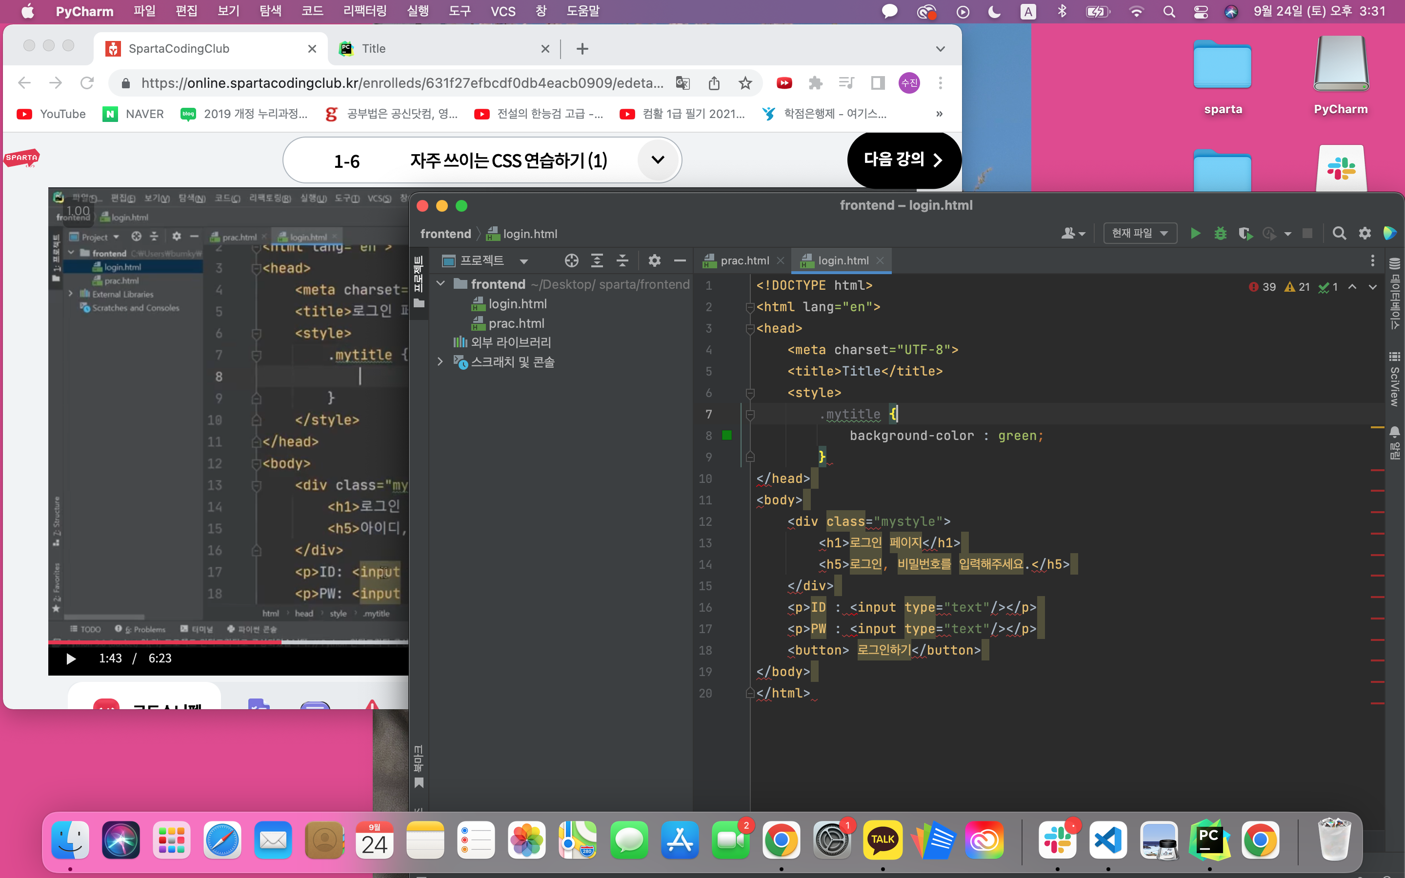The height and width of the screenshot is (878, 1405).
Task: Close the prac.html editor tab
Action: click(780, 261)
